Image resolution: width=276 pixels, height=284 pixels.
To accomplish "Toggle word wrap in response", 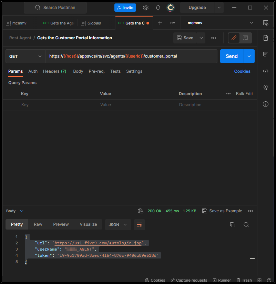I will tap(140, 225).
